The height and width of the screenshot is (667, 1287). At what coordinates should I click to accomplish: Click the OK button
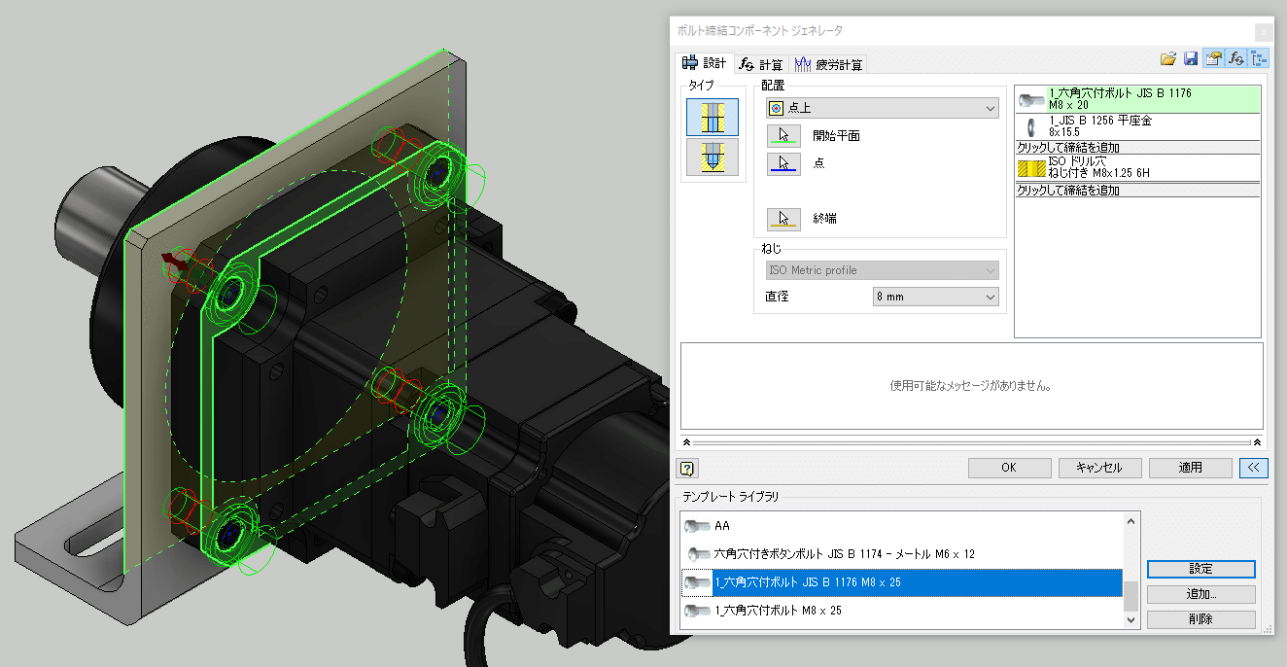[1009, 468]
